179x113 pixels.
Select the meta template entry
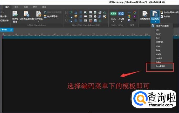(162, 54)
